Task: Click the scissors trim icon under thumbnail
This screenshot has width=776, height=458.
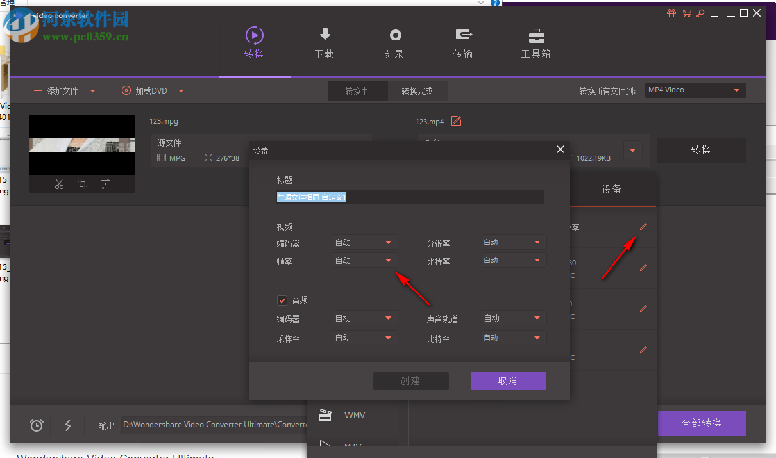Action: pyautogui.click(x=59, y=184)
